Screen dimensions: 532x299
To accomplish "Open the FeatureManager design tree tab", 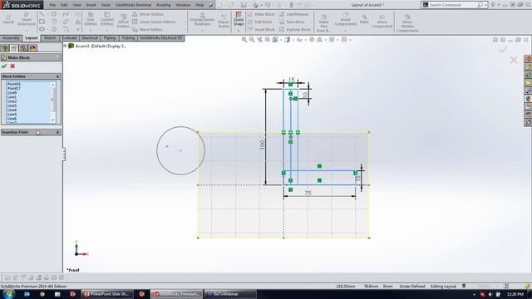I will [x=5, y=48].
